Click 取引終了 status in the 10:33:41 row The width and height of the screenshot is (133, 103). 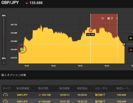(x=100, y=95)
